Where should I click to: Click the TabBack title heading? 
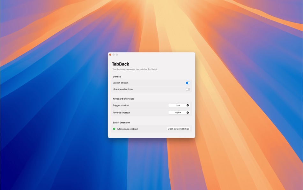[x=120, y=64]
